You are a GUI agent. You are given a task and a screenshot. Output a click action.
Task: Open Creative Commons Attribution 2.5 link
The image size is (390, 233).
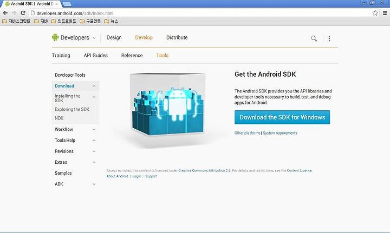tap(204, 170)
